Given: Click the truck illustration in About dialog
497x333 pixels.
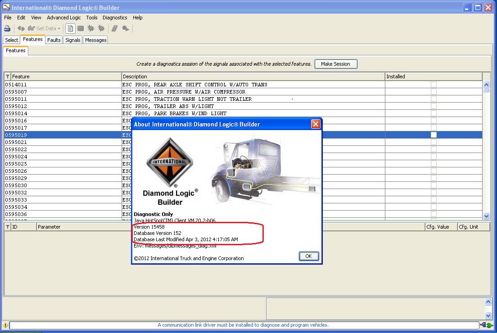Looking at the screenshot, I should [265, 171].
